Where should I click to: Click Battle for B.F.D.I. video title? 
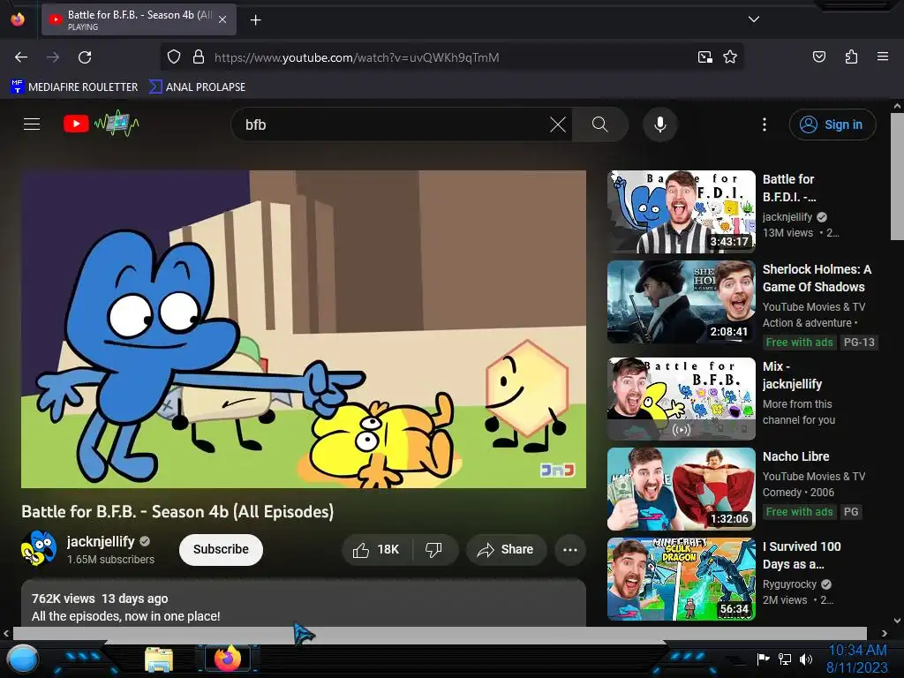tap(789, 188)
